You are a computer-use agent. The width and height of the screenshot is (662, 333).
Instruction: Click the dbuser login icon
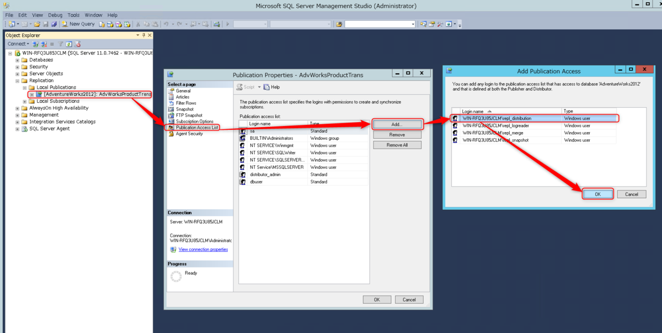coord(243,182)
